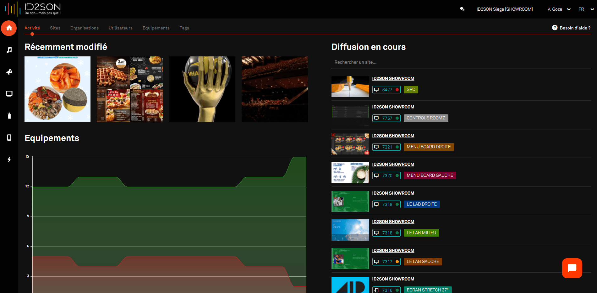Screen dimensions: 597x293
Task: Click screen icon of player 7321
Action: point(376,147)
